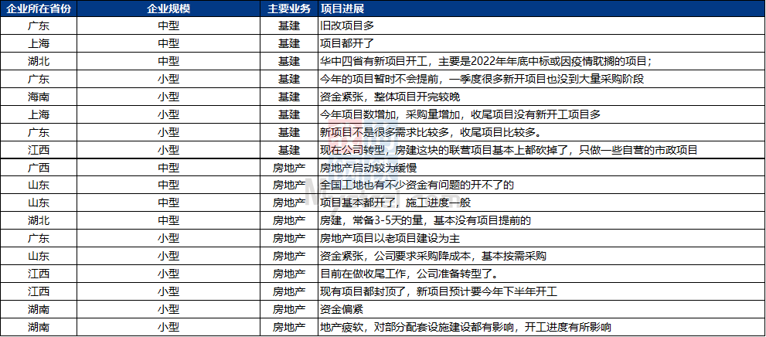
Task: Select 基建 in the 海南 row
Action: [x=289, y=96]
